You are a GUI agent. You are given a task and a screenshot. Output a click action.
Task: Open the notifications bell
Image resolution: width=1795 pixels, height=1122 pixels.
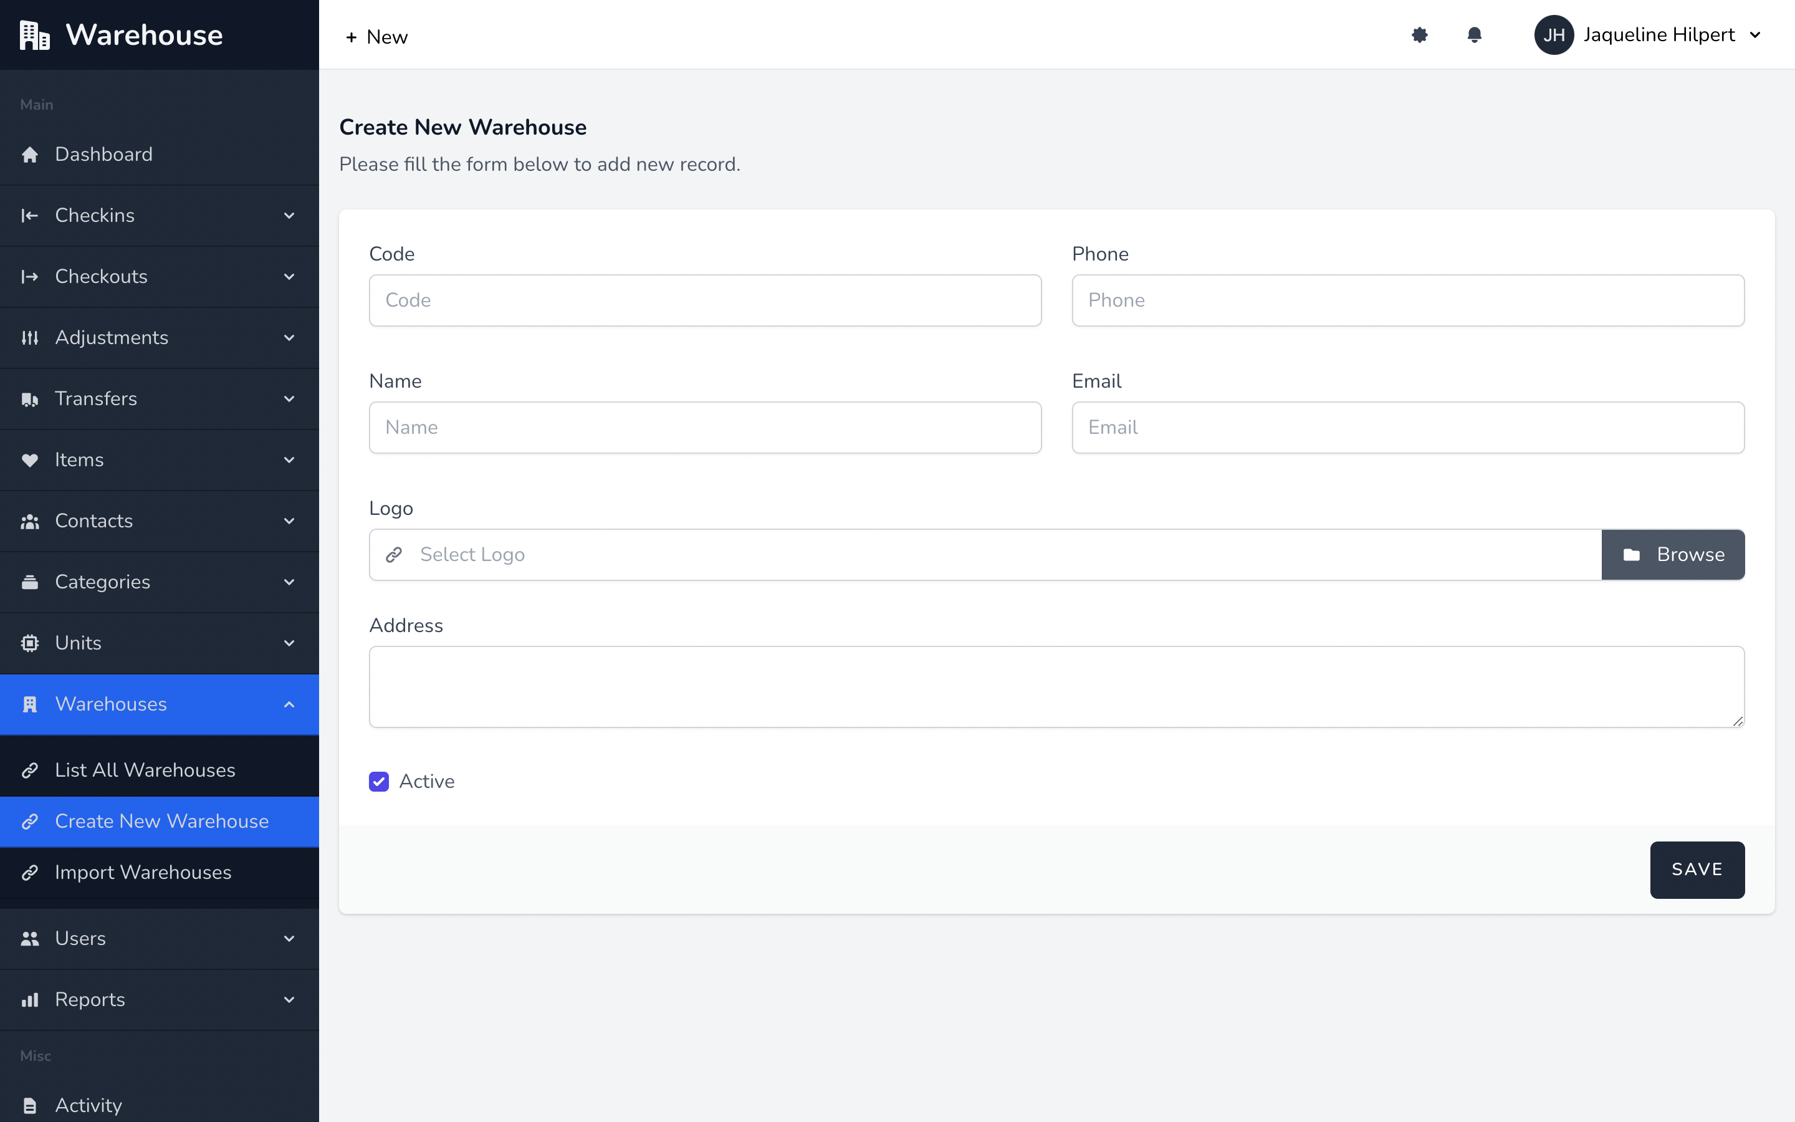(1474, 35)
